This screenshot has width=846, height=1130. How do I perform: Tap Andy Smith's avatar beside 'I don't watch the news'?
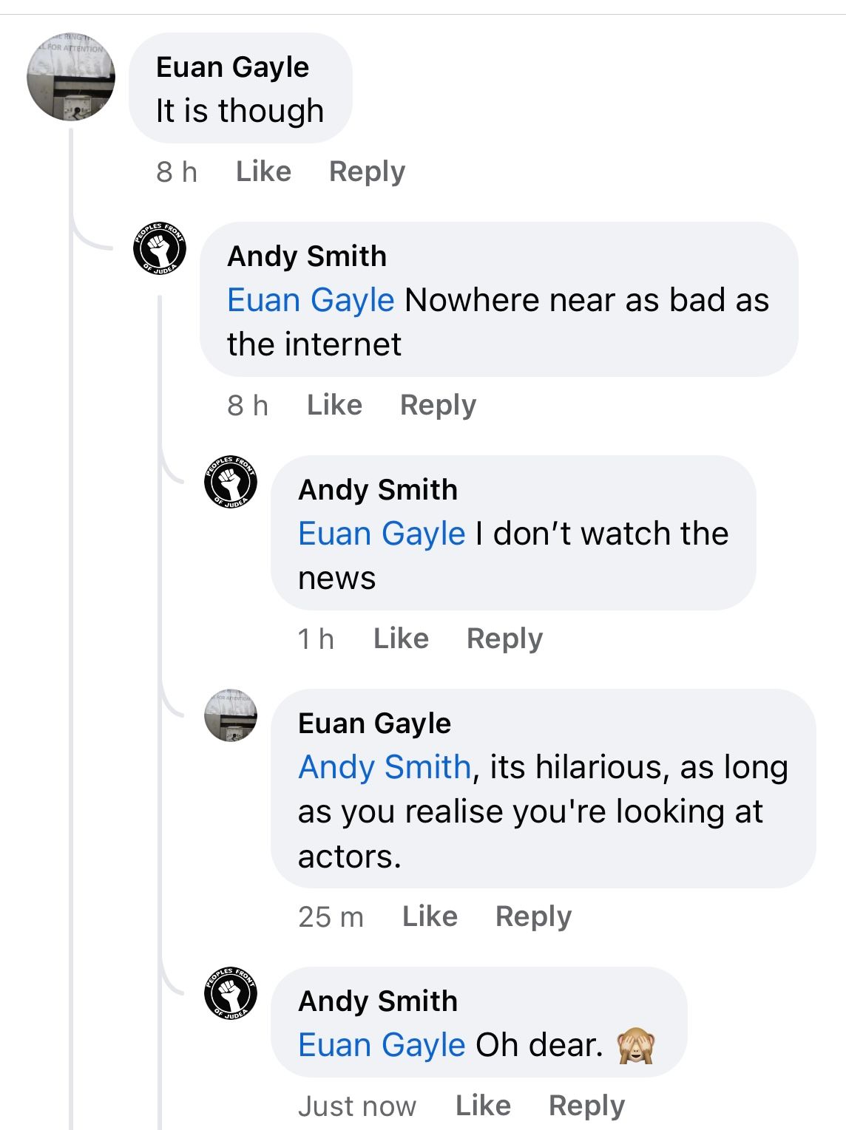[x=231, y=482]
